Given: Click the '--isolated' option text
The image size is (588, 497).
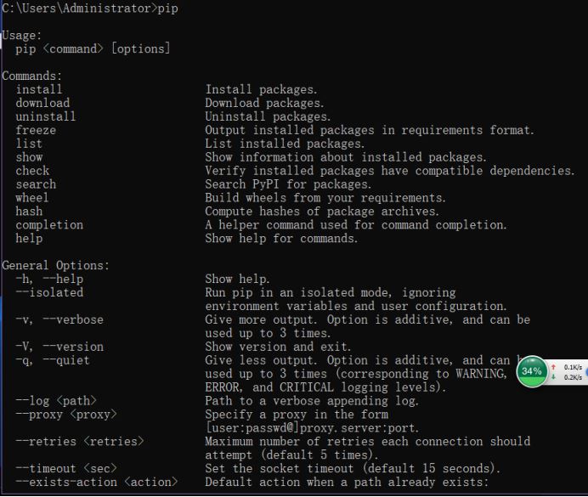Looking at the screenshot, I should [x=49, y=292].
